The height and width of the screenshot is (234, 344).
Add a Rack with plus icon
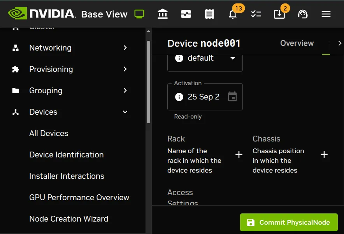coord(239,154)
